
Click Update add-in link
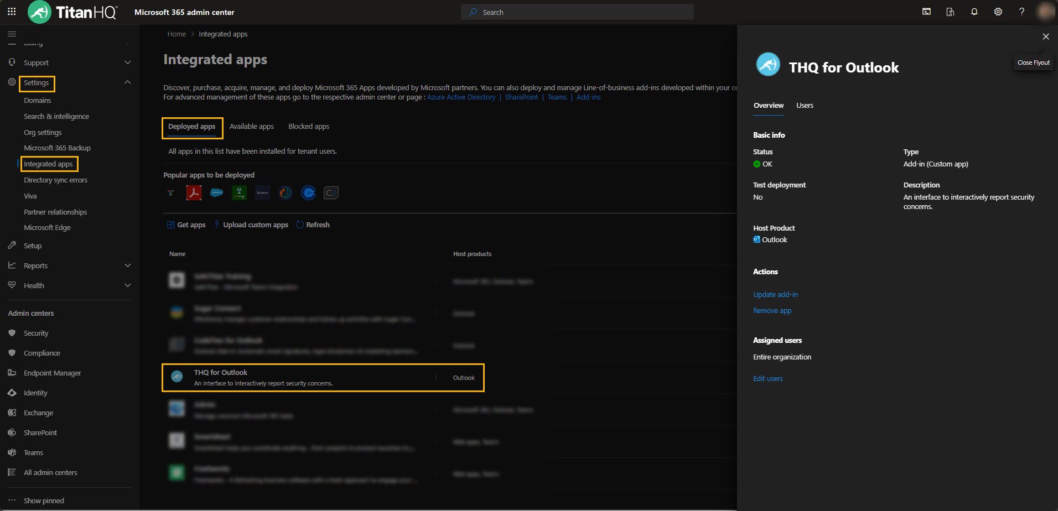pyautogui.click(x=775, y=295)
